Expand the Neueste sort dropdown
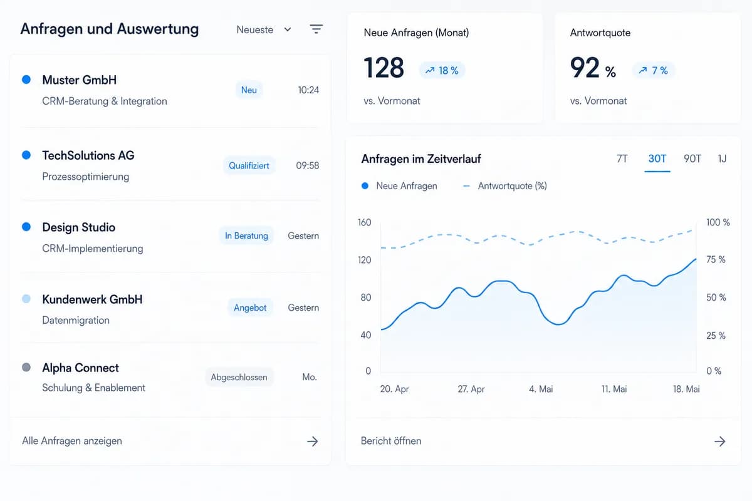Viewport: 752px width, 501px height. (264, 29)
